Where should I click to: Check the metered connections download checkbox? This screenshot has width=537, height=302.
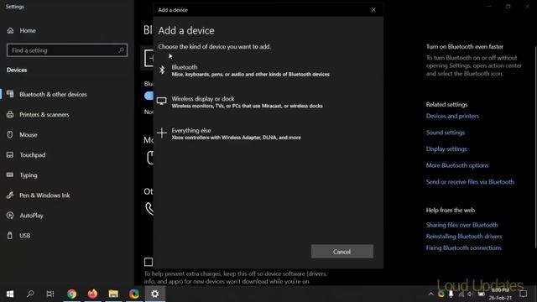coord(149,262)
